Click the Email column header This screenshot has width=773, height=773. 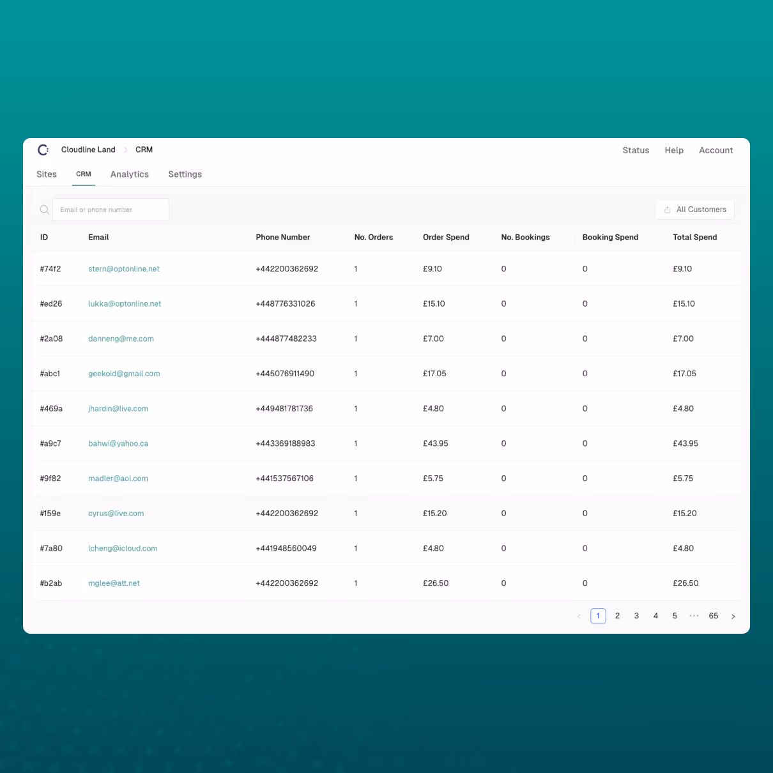(98, 237)
